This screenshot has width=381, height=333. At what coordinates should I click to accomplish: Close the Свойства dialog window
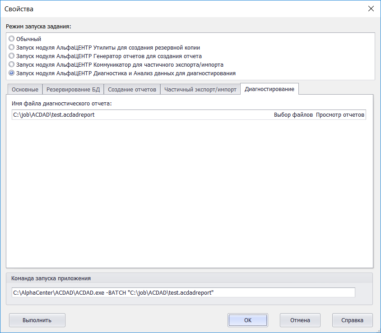tap(371, 9)
